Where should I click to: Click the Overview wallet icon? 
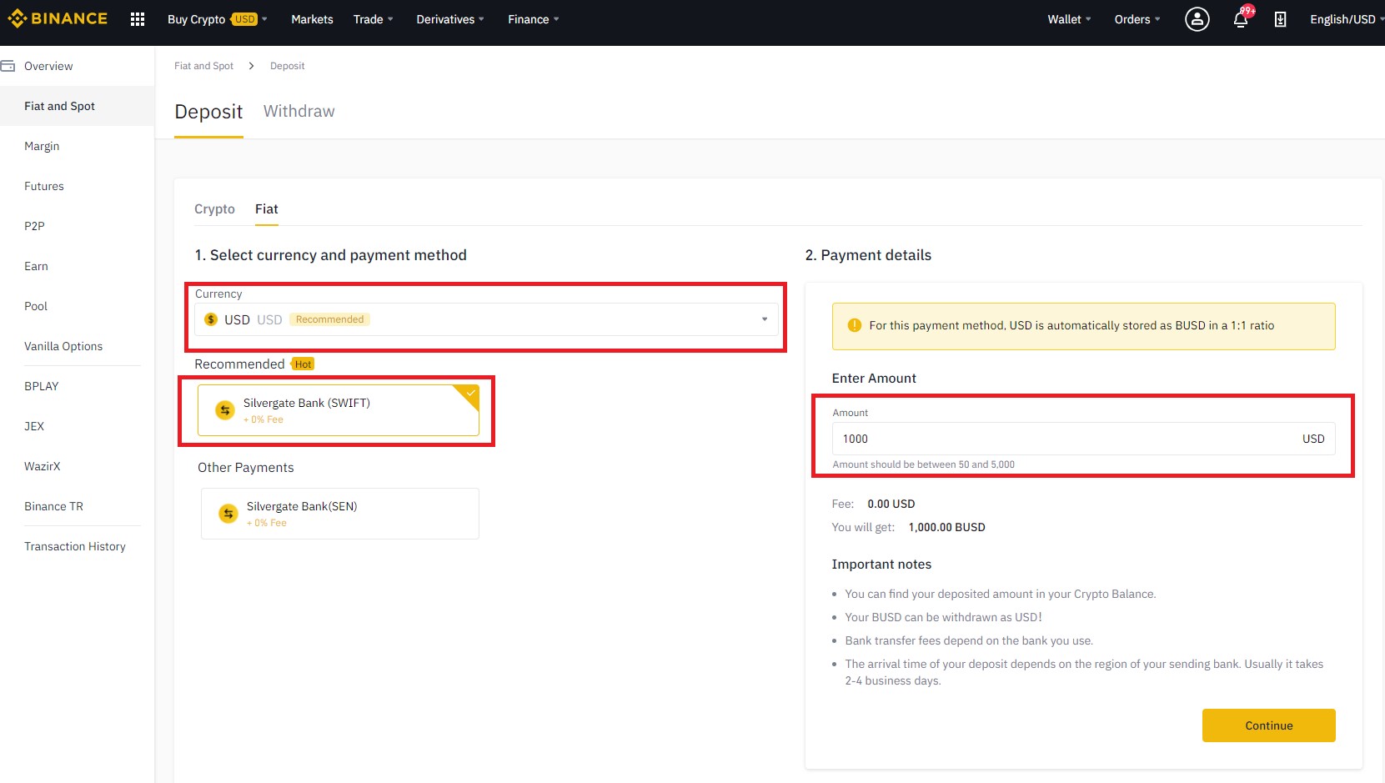pyautogui.click(x=8, y=66)
